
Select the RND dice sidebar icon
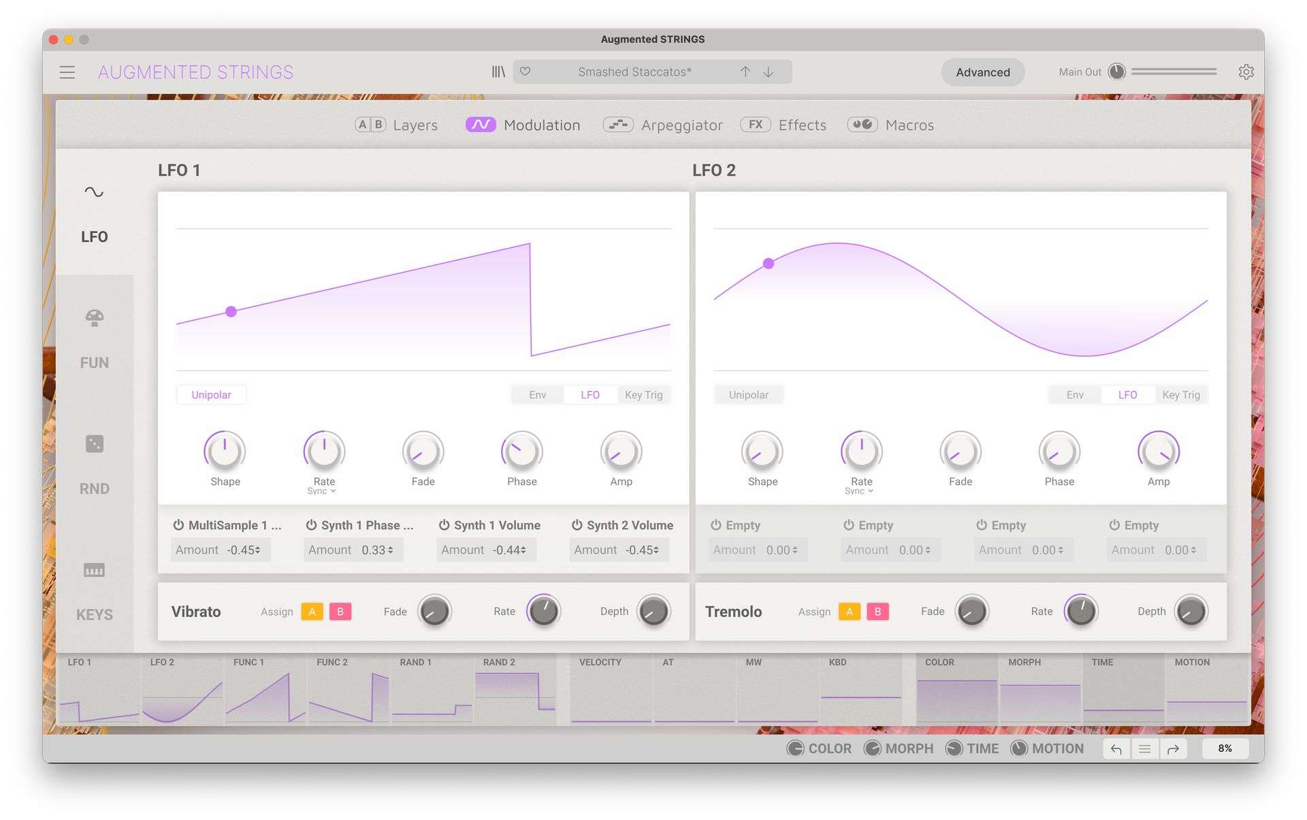tap(94, 444)
